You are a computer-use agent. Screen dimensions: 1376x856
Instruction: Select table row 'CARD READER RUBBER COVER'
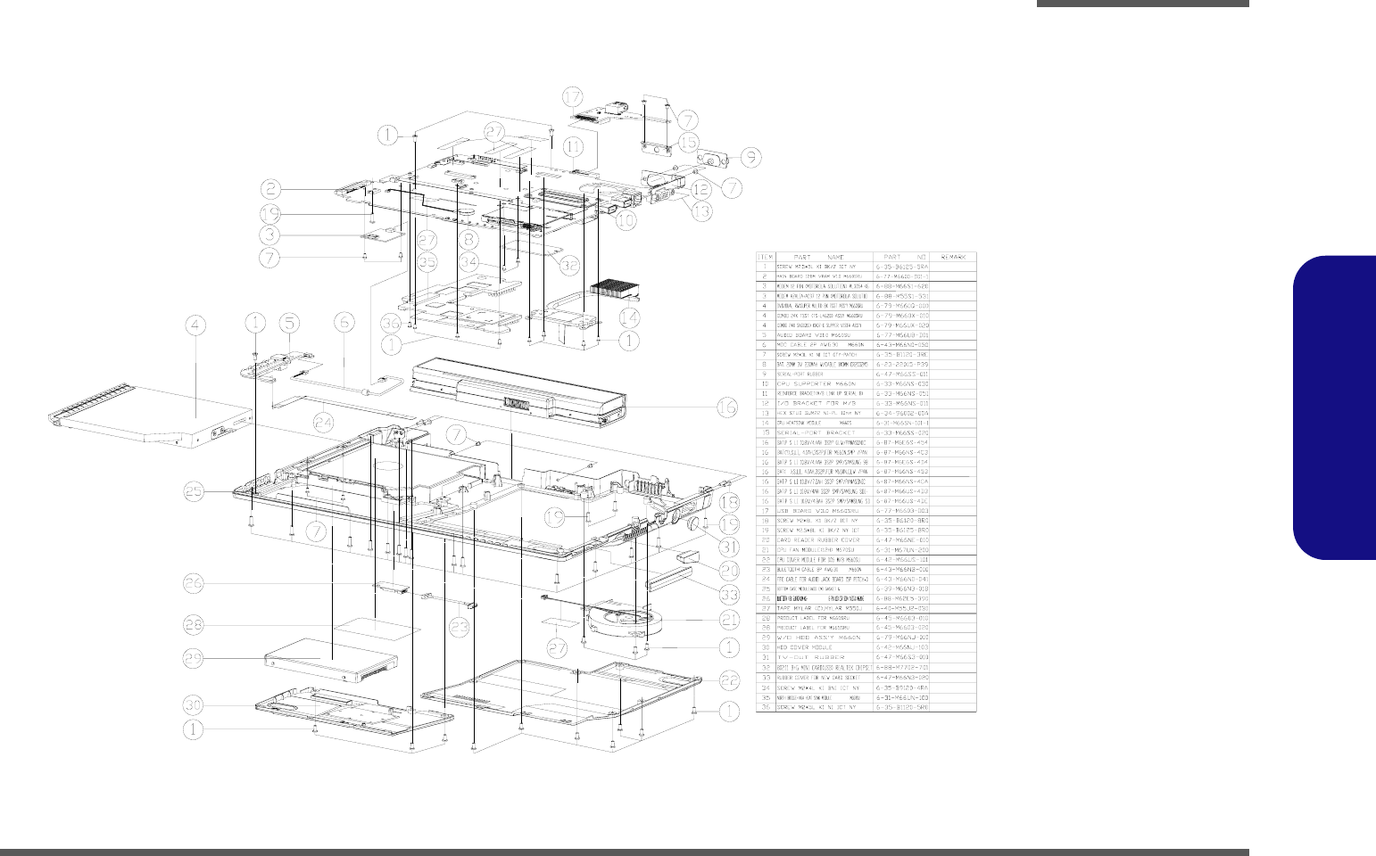click(866, 540)
